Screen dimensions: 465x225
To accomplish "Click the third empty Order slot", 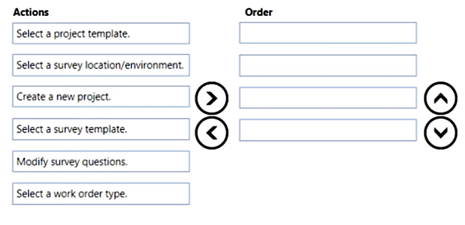I will 328,98.
